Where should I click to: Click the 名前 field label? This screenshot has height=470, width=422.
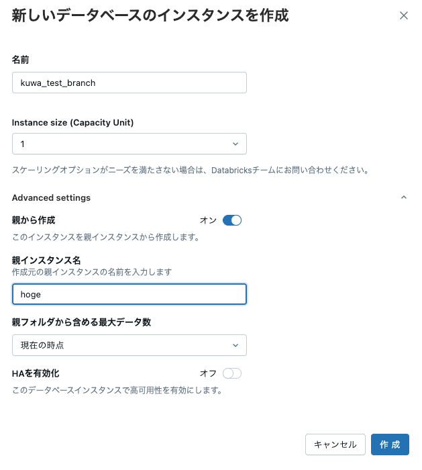[x=21, y=60]
